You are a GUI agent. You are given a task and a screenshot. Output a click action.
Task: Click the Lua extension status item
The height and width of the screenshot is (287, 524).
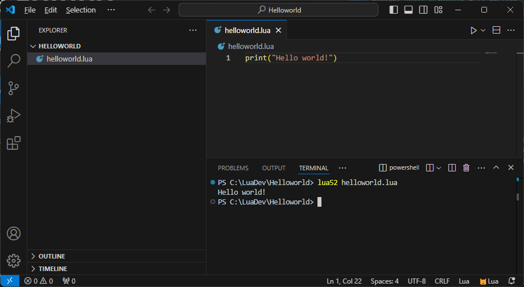(x=489, y=281)
